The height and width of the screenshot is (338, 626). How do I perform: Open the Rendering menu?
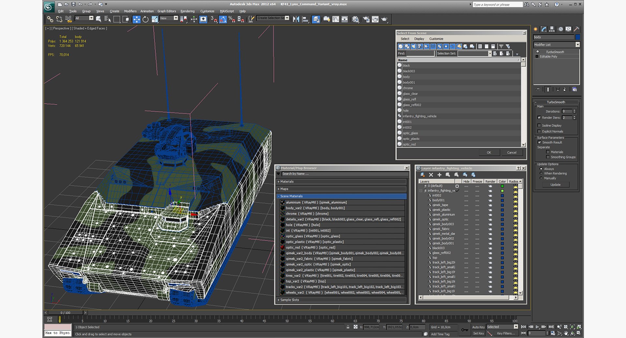187,11
